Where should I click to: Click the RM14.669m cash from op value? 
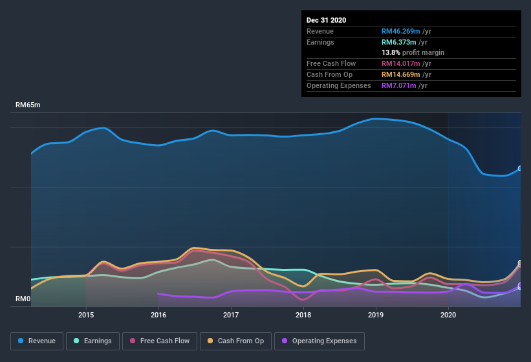click(400, 74)
